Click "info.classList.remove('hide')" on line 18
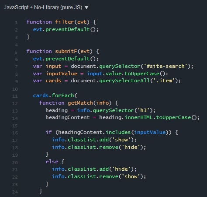207x197 pixels. pos(97,147)
